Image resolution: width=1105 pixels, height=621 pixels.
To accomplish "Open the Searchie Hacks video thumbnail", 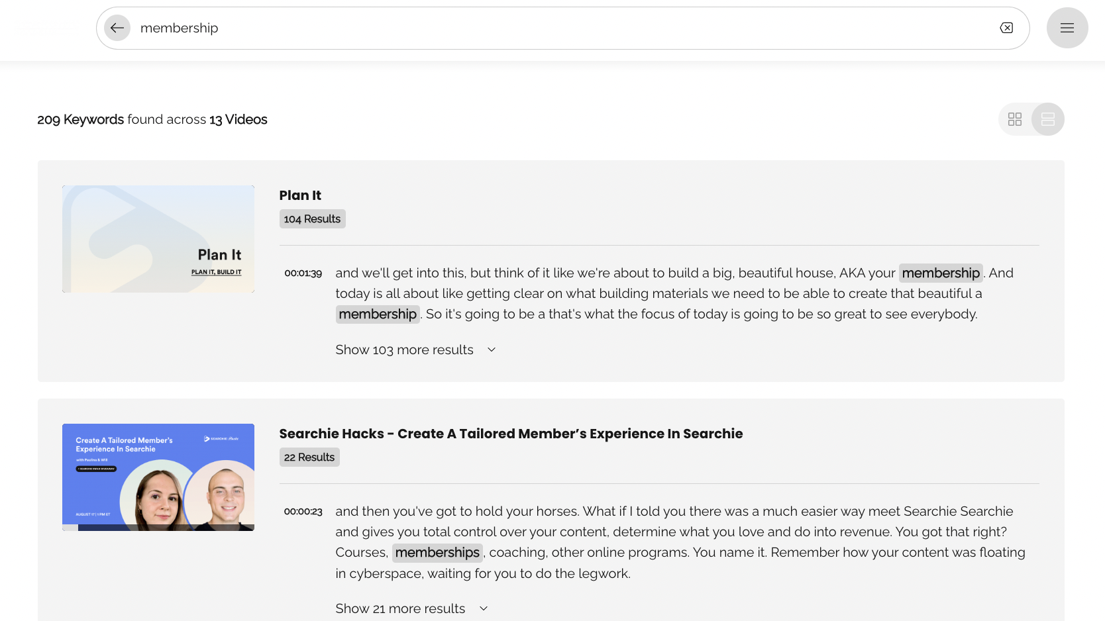I will 158,477.
